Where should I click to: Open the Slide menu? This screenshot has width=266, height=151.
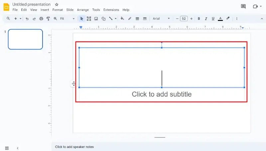[x=70, y=10]
